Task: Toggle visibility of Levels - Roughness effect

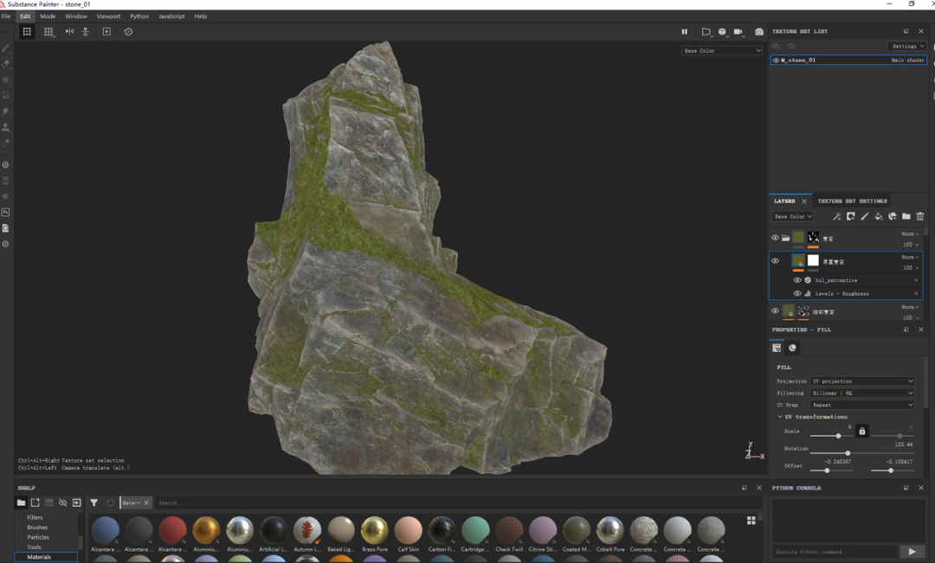Action: tap(797, 294)
